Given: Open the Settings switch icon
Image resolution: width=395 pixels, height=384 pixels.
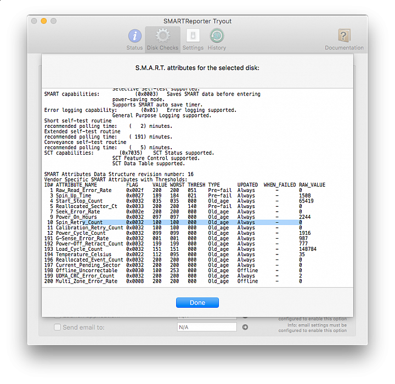Looking at the screenshot, I should coord(193,35).
